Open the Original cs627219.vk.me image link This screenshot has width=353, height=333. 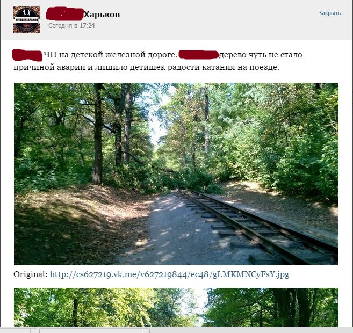[169, 274]
